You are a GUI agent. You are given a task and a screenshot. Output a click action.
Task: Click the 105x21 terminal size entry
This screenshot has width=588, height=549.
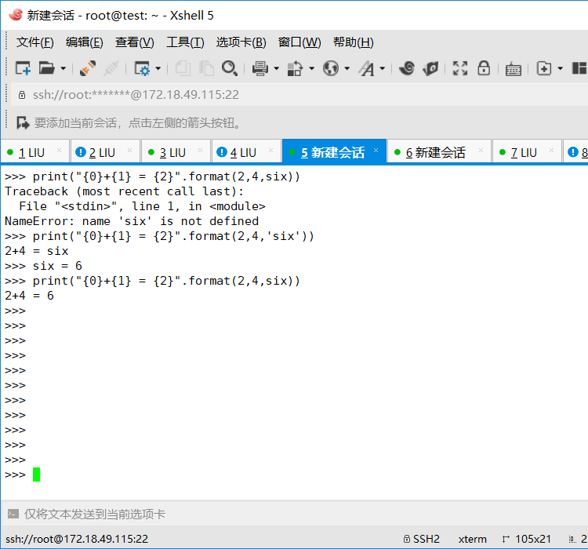click(527, 539)
